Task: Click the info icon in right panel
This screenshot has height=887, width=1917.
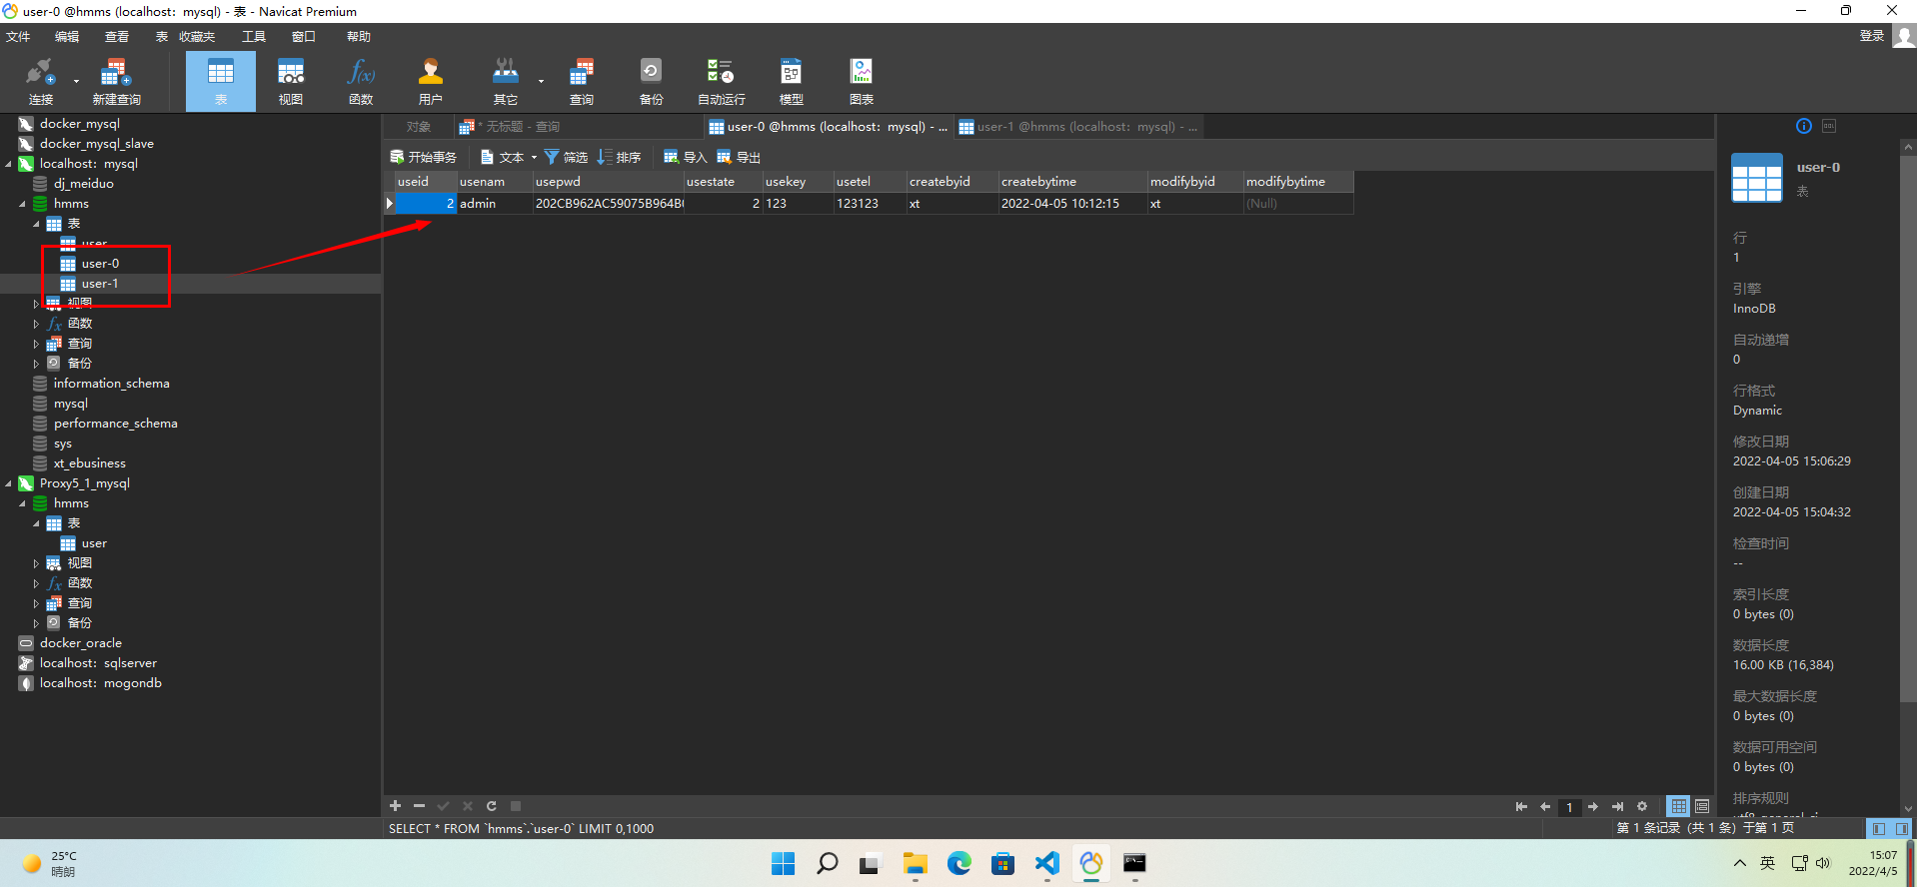Action: tap(1803, 126)
